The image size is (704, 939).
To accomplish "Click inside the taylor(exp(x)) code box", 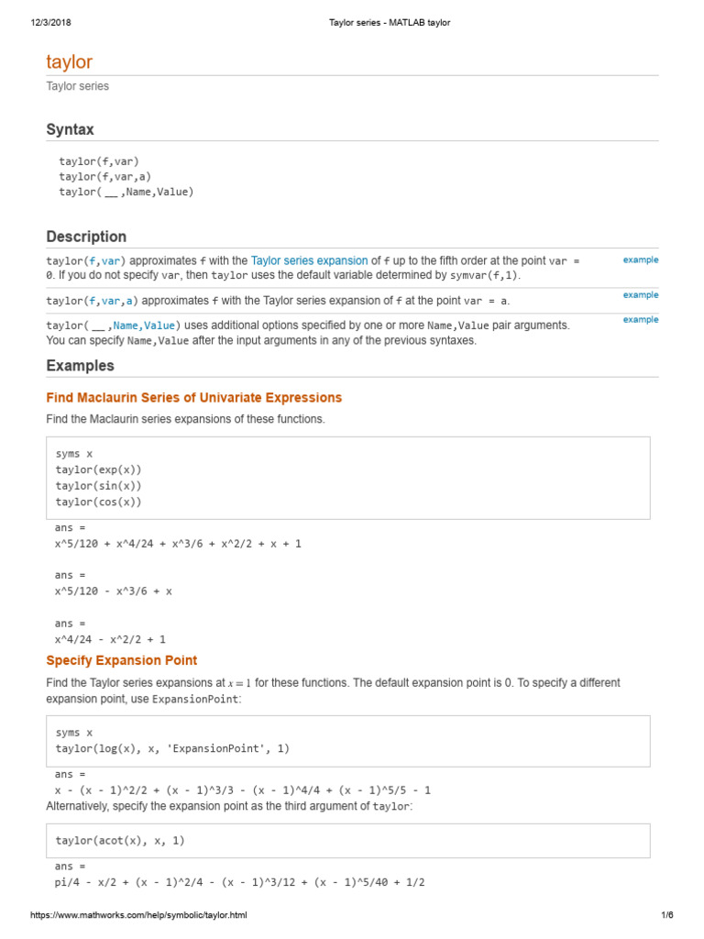I will [347, 478].
